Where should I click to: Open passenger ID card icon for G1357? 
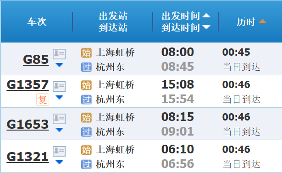tap(59, 87)
